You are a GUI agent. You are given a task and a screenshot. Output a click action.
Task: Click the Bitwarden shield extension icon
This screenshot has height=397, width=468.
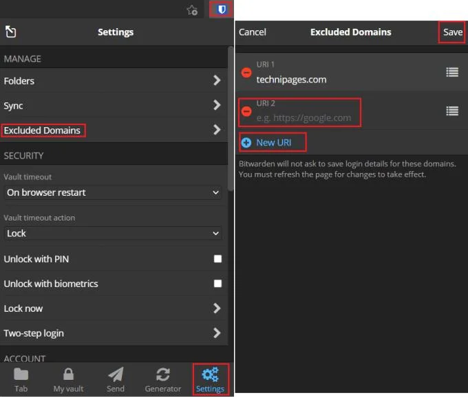(x=222, y=9)
